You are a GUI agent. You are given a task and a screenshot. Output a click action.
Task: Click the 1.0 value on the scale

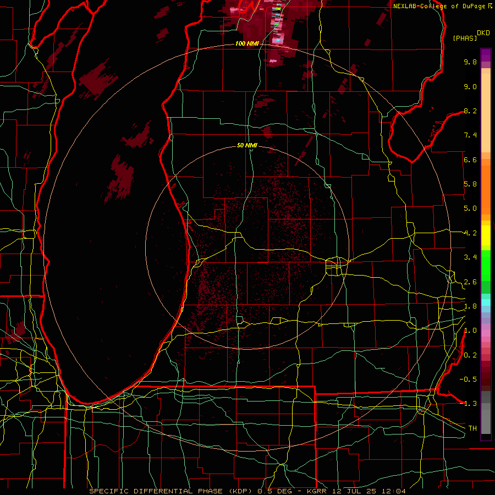coord(470,331)
